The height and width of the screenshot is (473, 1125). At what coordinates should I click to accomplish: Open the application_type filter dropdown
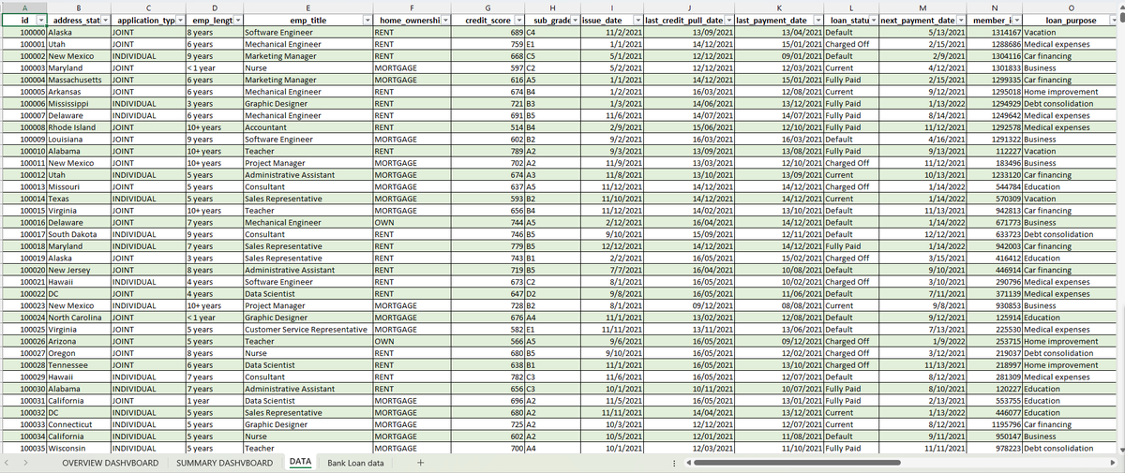pyautogui.click(x=179, y=21)
